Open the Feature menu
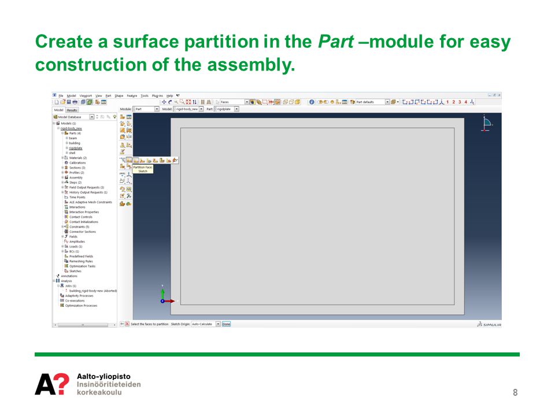This screenshot has width=555, height=416. coord(132,96)
